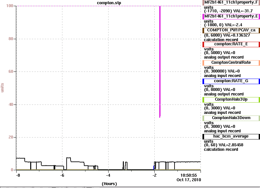260x188 pixels.
Task: Select the ComptonHalo3Down legend entry
Action: (x=231, y=118)
